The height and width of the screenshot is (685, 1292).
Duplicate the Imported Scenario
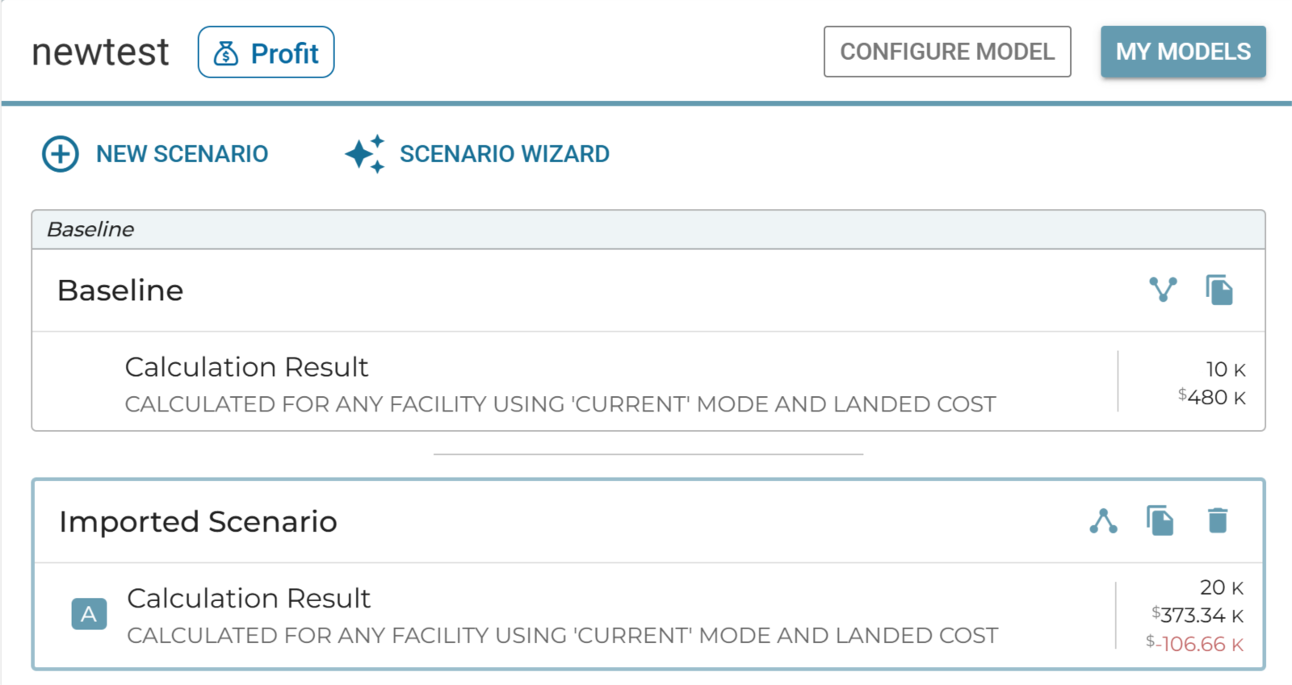point(1160,521)
